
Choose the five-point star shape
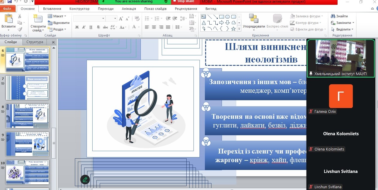tap(234, 29)
